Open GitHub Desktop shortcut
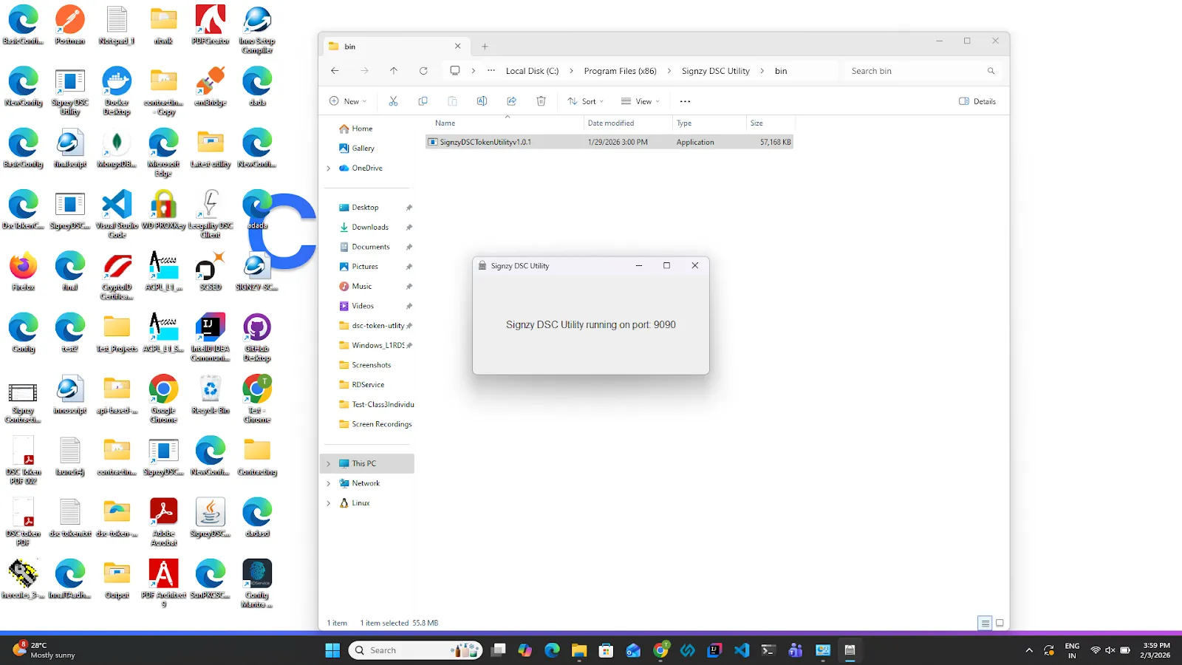This screenshot has height=665, width=1182. (257, 337)
